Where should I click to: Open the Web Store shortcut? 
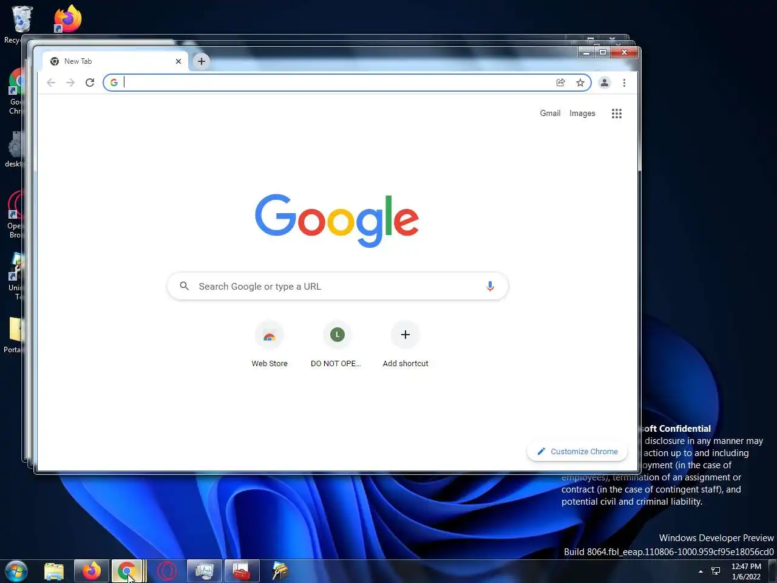(x=270, y=344)
